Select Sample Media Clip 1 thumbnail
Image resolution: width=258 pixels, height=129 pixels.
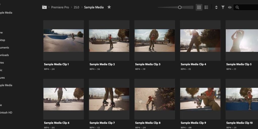click(63, 41)
